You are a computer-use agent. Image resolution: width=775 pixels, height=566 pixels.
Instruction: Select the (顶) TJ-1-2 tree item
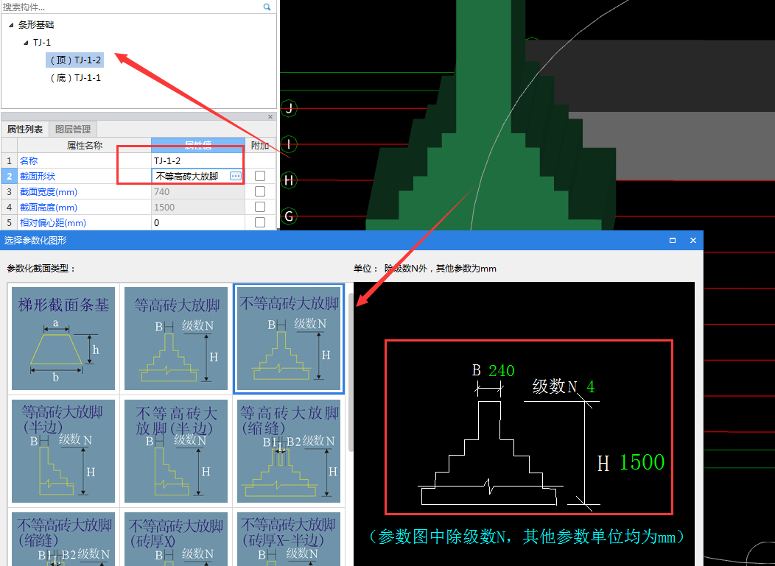click(75, 60)
